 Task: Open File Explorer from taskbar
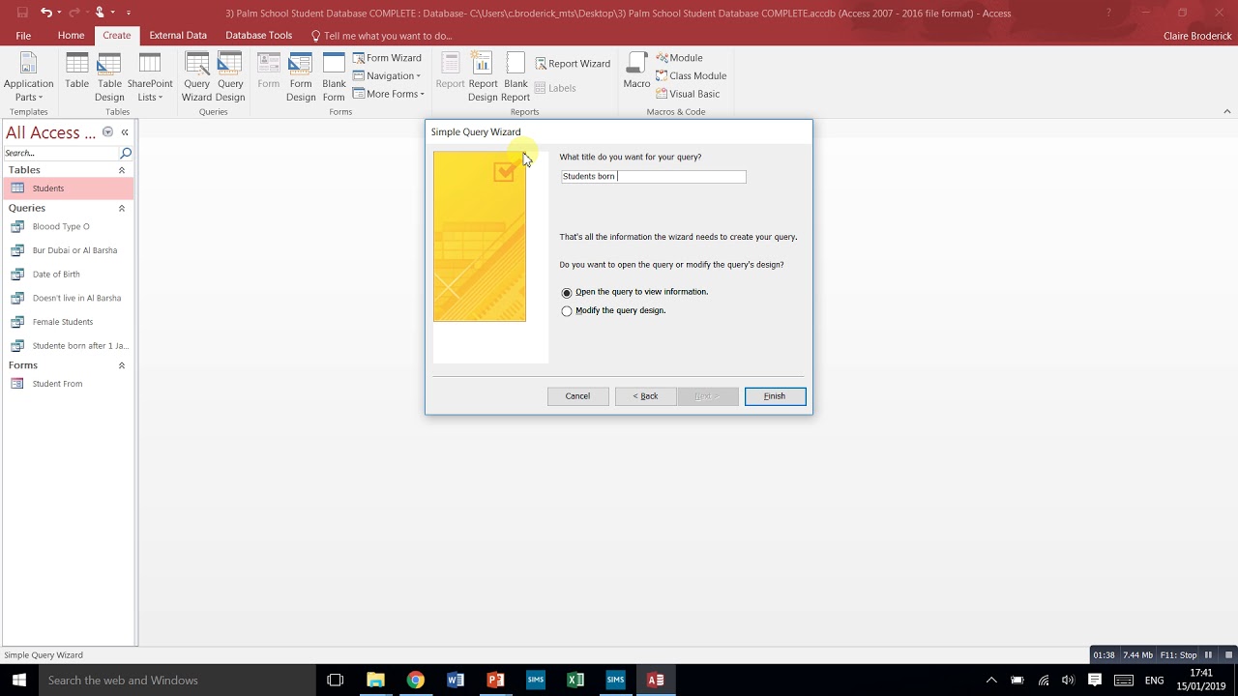[375, 680]
